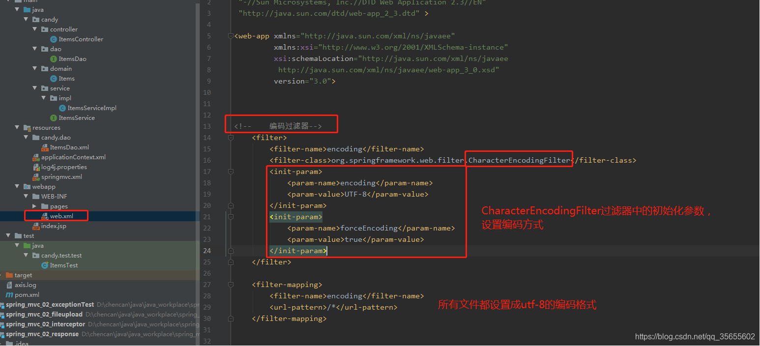Screen dimensions: 760x346
Task: Collapse the java folder under main
Action: point(17,9)
